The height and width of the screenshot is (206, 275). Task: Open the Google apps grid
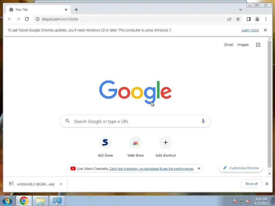[x=258, y=45]
